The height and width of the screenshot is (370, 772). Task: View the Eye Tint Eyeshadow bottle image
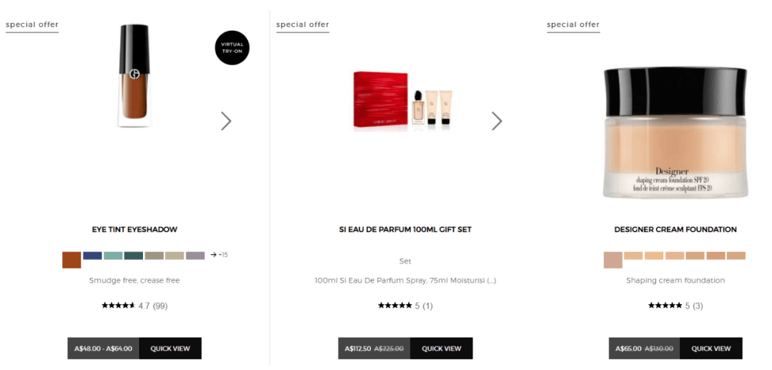click(x=134, y=75)
